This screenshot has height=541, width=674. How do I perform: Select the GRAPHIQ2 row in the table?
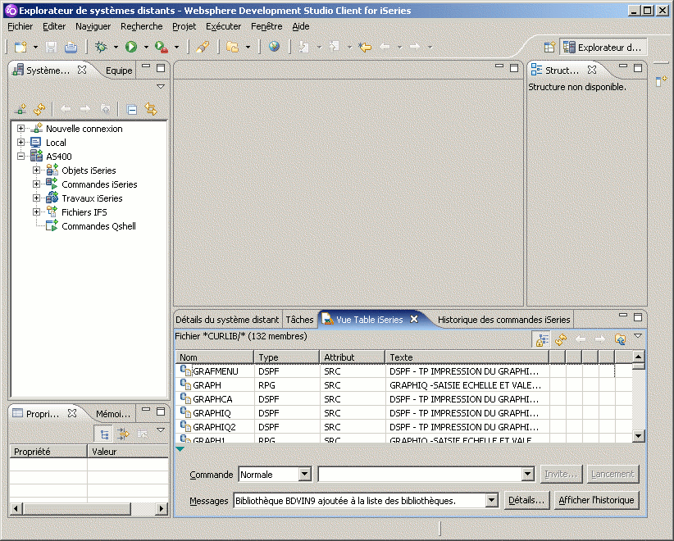click(404, 427)
